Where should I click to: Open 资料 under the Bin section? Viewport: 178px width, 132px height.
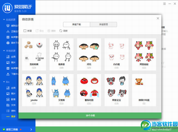[11, 111]
